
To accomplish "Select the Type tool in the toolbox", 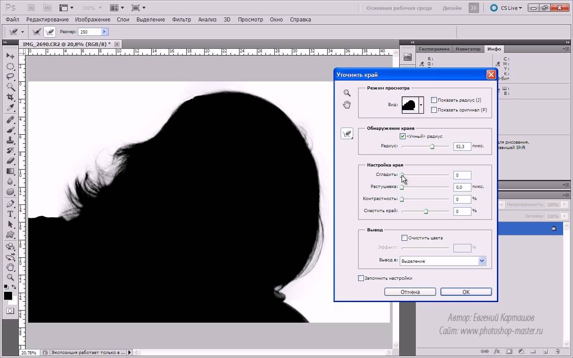I will pos(10,214).
